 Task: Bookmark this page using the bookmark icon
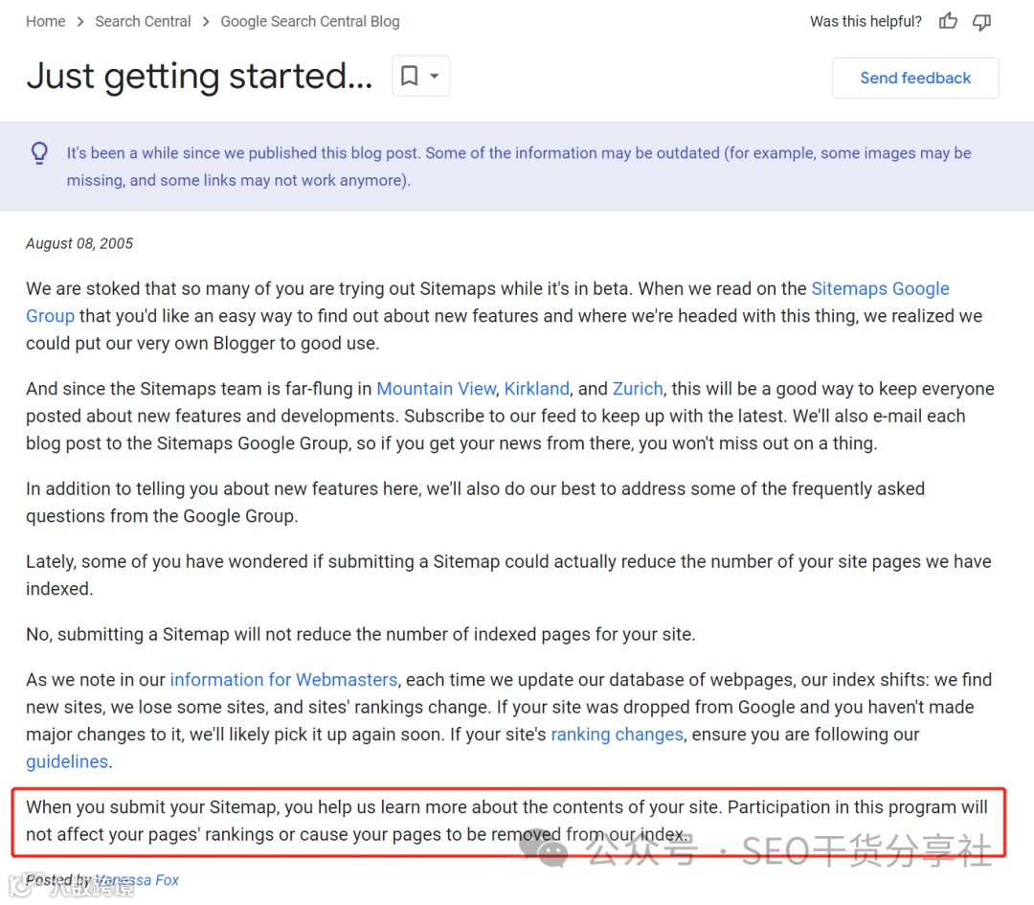[410, 76]
